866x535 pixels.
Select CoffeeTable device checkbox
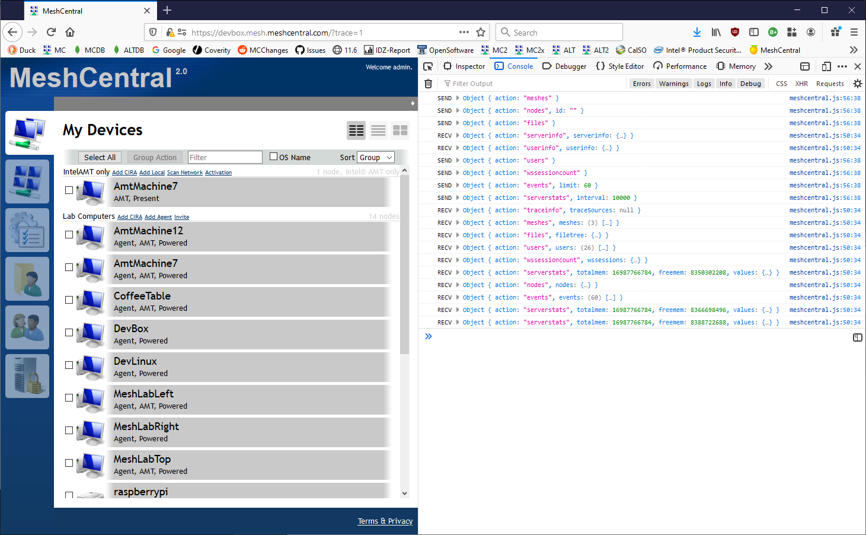point(69,300)
